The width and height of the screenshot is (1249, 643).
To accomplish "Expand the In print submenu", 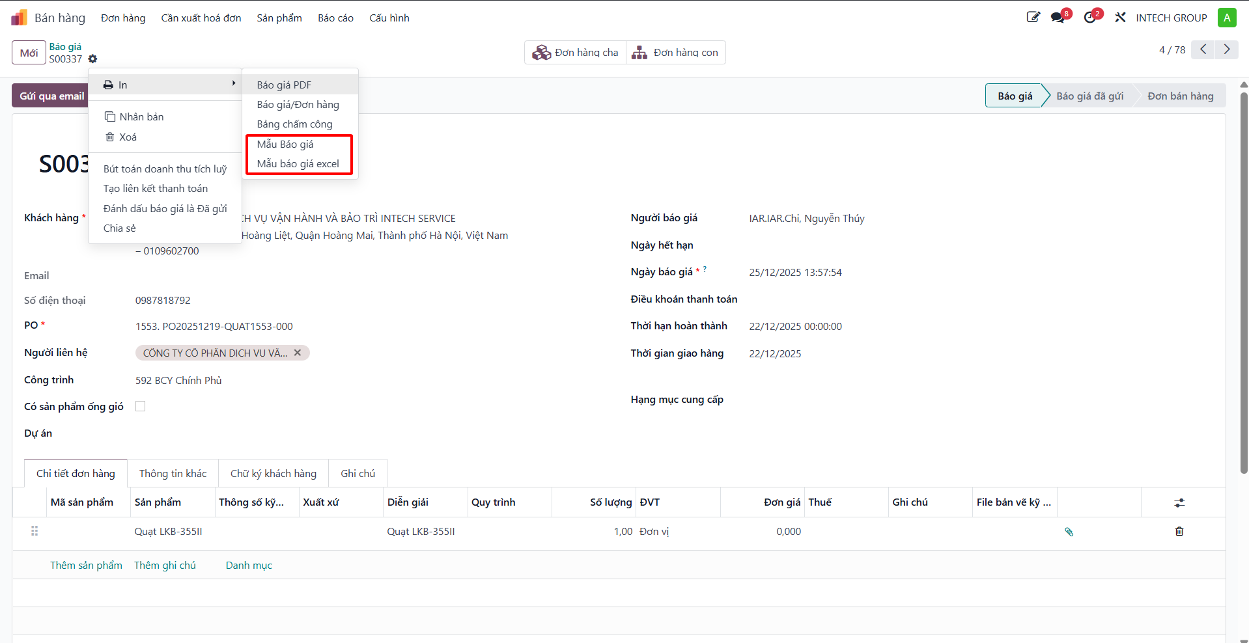I will (165, 85).
